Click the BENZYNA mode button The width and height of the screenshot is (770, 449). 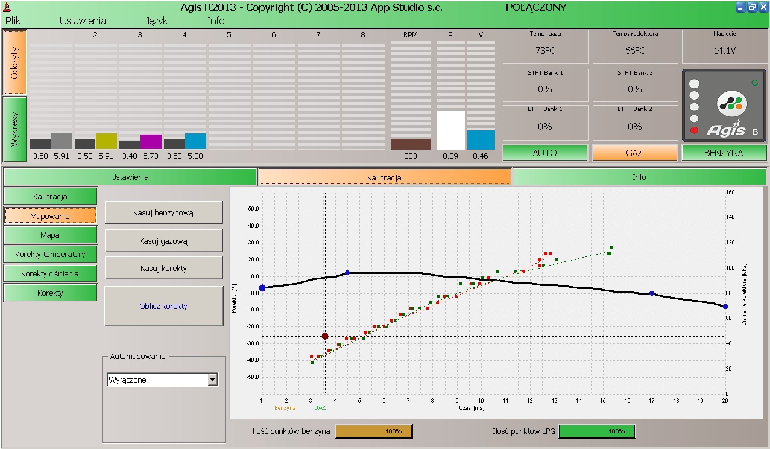[x=724, y=153]
